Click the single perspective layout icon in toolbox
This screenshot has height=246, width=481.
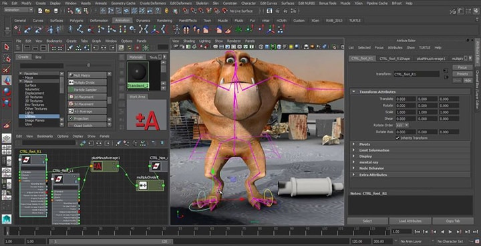click(7, 138)
